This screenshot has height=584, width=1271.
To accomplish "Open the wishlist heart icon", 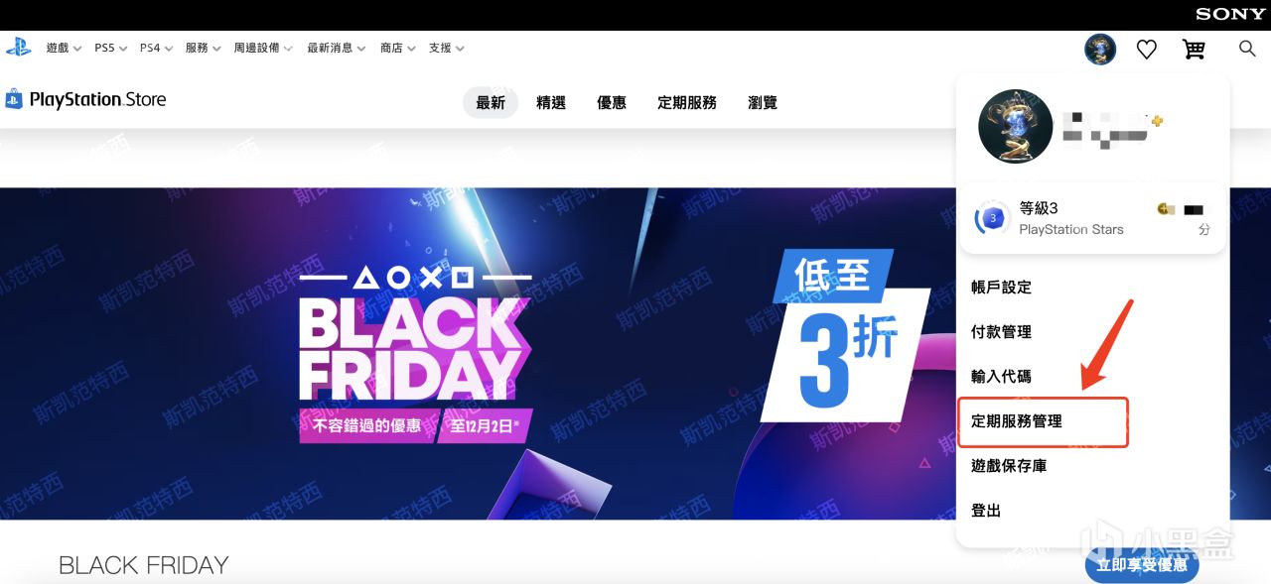I will (1147, 49).
